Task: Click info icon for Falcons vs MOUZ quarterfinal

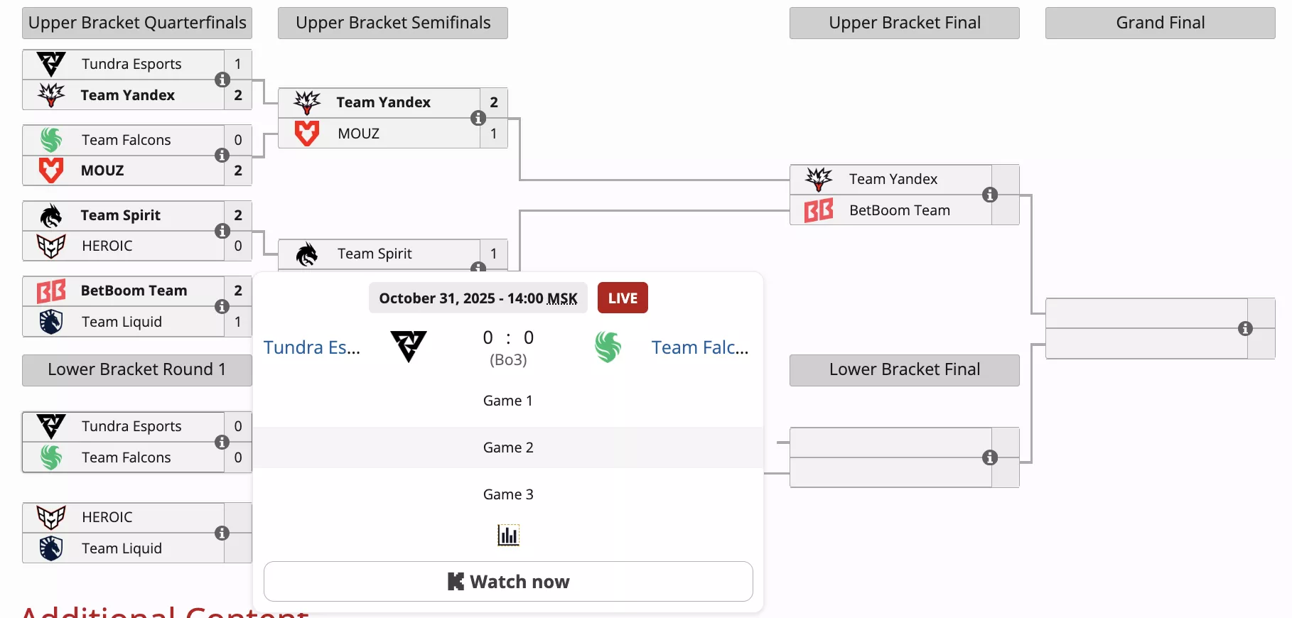Action: click(222, 155)
